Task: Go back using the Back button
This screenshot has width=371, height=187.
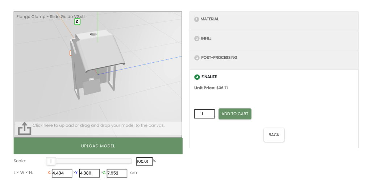Action: pyautogui.click(x=274, y=135)
